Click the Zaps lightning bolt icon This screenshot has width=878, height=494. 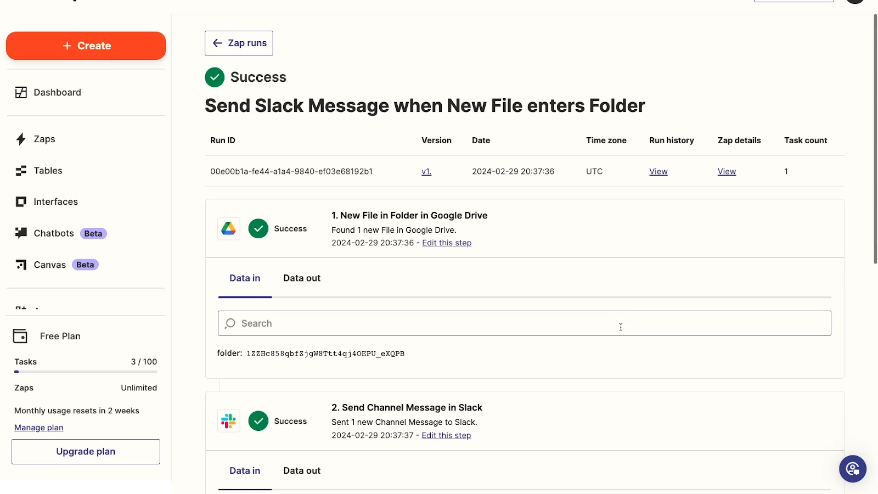21,139
